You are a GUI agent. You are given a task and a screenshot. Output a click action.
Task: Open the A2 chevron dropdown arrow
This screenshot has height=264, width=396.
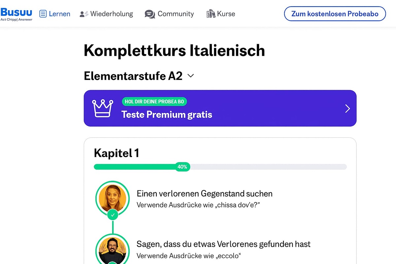click(191, 76)
